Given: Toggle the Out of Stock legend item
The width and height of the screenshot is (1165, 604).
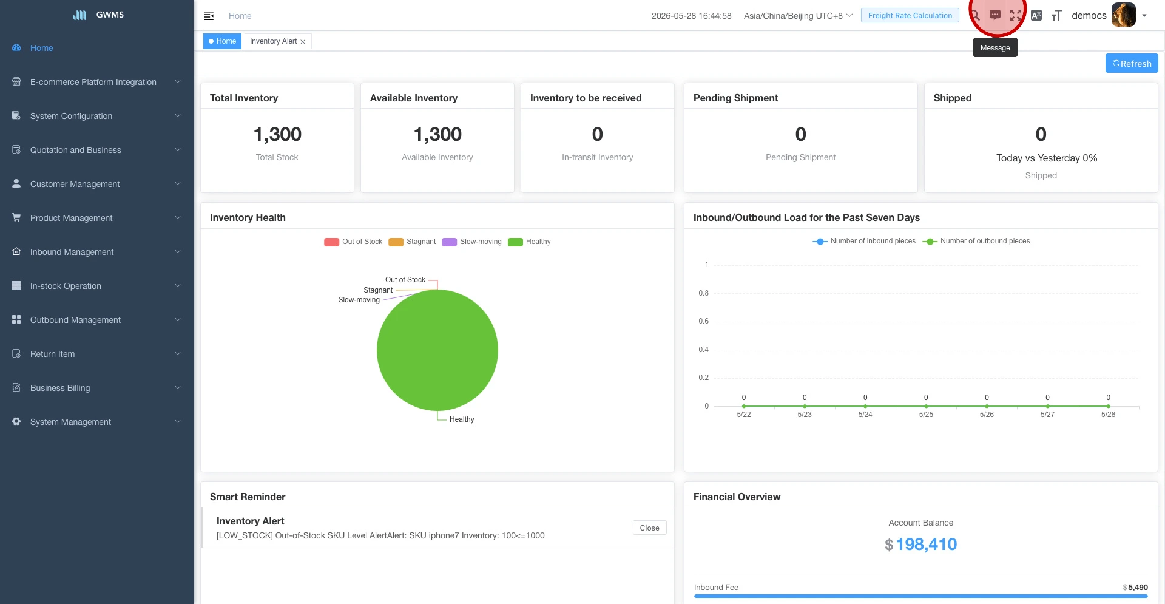Looking at the screenshot, I should 353,242.
